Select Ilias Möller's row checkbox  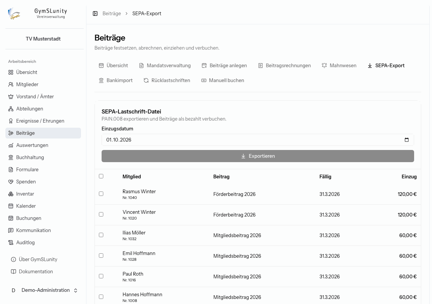click(x=101, y=235)
